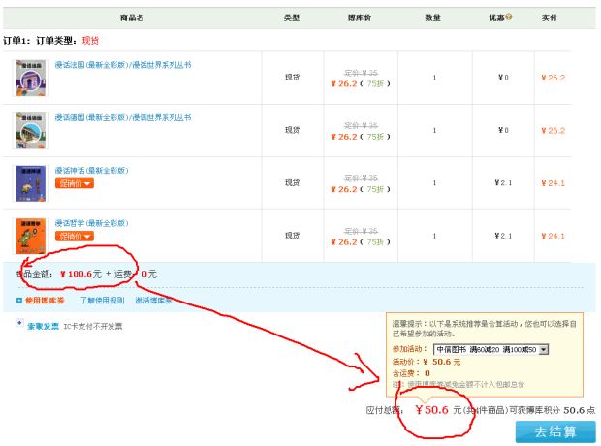Open the 了解使用规则 link
This screenshot has width=601, height=446.
click(100, 301)
